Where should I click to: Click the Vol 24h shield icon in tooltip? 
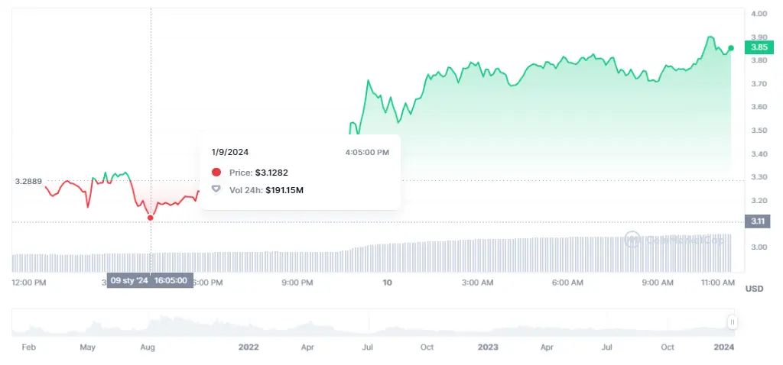[216, 189]
